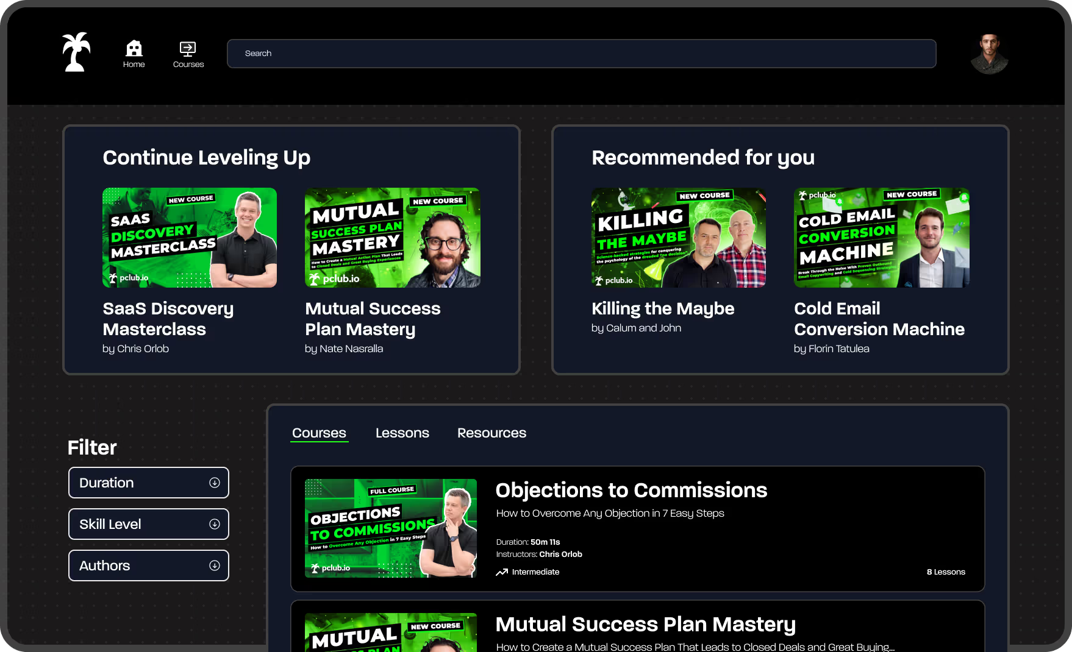Screen dimensions: 1072x652
Task: Click the Authors dropdown arrow icon
Action: (x=215, y=565)
